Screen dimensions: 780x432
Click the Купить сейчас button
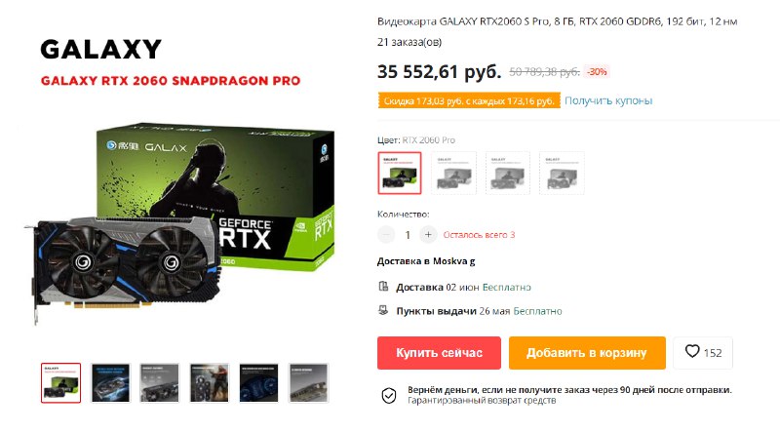click(439, 353)
